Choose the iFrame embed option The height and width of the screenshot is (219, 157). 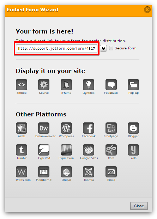(x=66, y=85)
